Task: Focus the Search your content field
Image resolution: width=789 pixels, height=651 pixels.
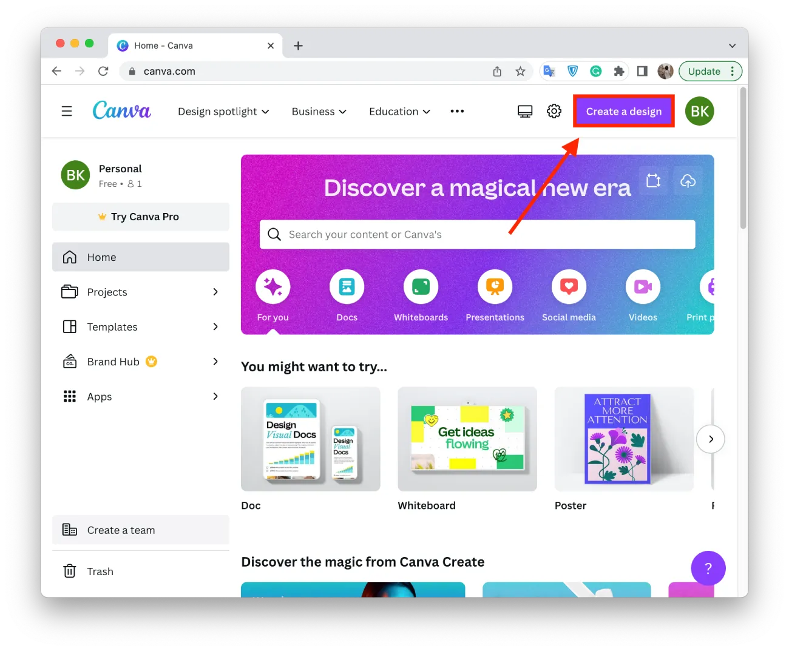Action: [478, 234]
